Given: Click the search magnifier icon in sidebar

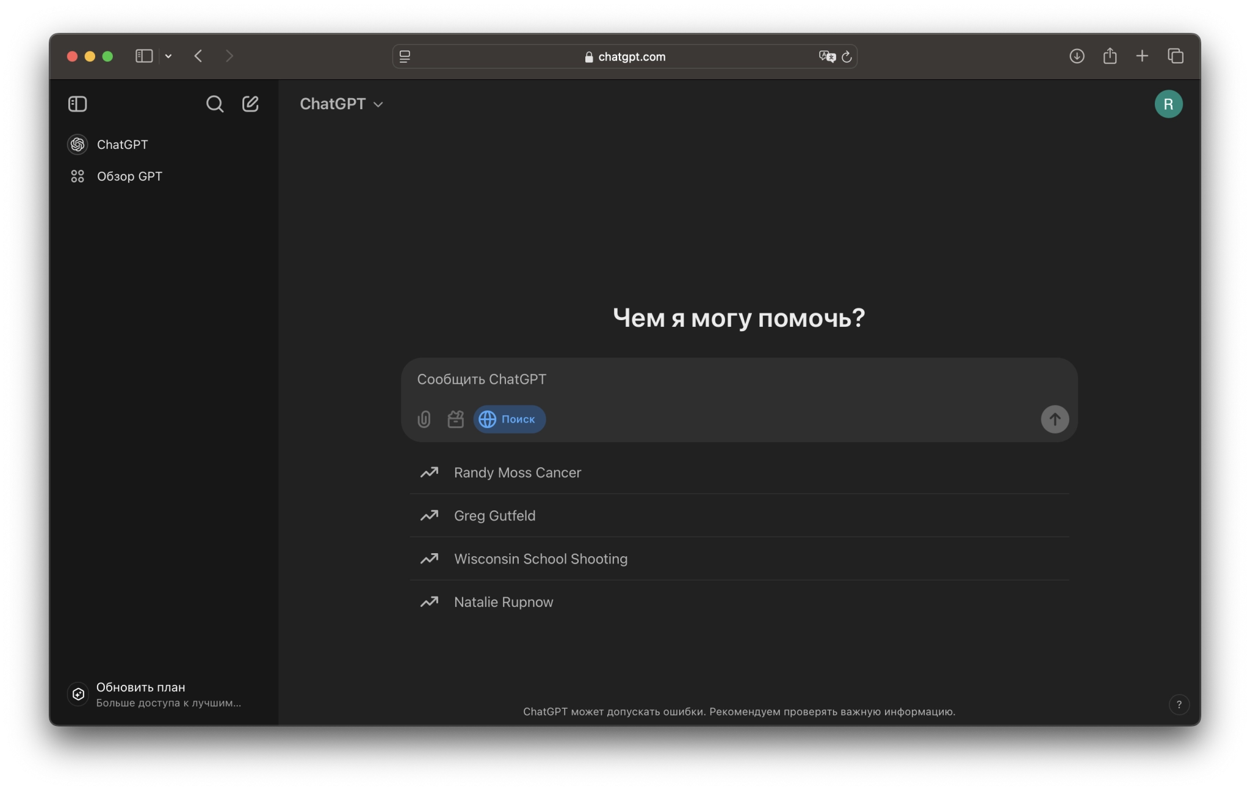Looking at the screenshot, I should pyautogui.click(x=214, y=104).
